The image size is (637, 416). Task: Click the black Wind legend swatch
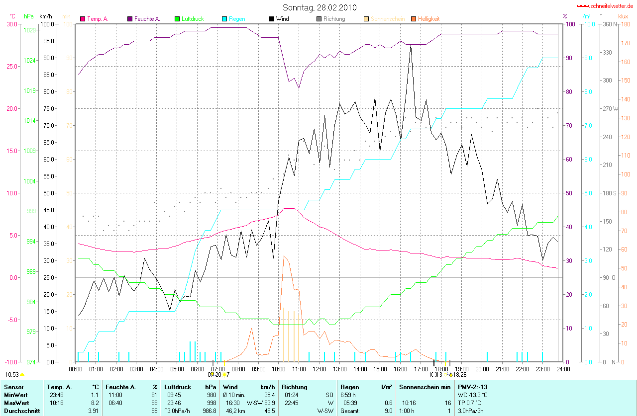(272, 19)
